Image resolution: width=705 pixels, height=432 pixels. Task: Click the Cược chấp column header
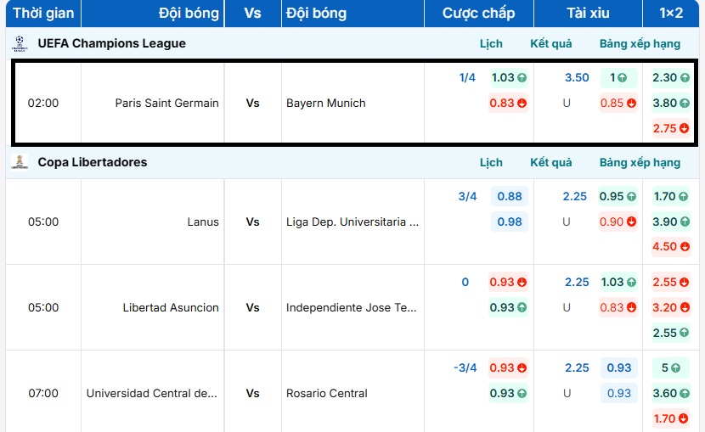[x=478, y=13]
